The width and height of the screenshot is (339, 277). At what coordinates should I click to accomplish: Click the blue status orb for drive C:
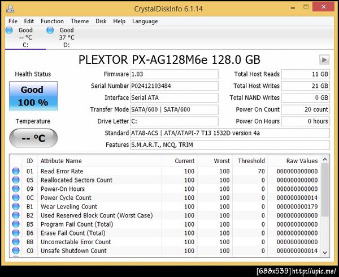pyautogui.click(x=9, y=30)
